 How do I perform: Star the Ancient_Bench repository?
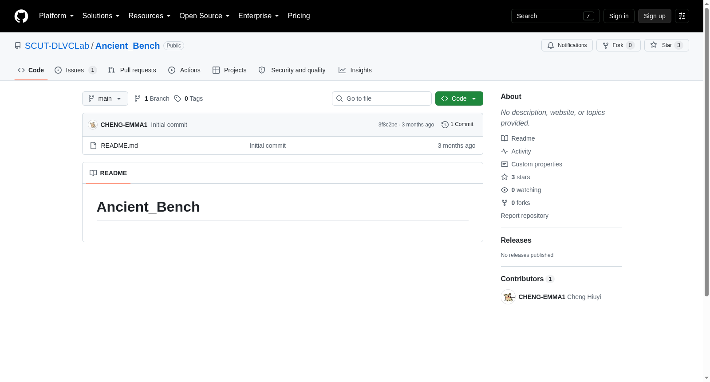(x=667, y=45)
